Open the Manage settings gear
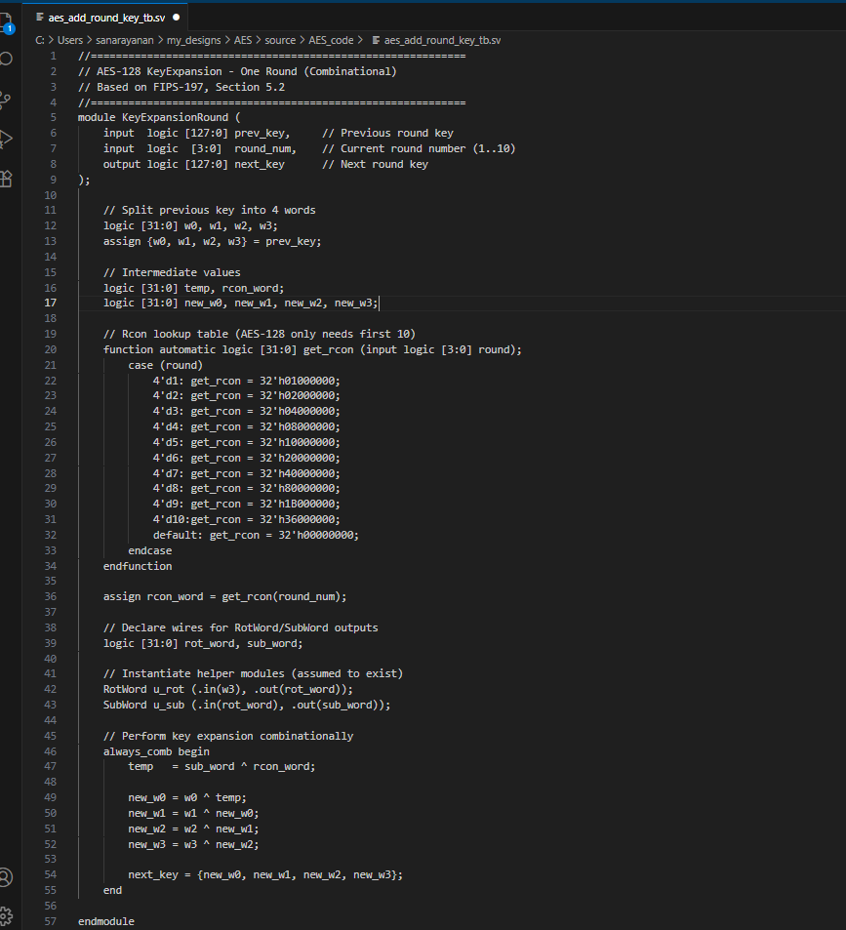846x930 pixels. pos(5,915)
